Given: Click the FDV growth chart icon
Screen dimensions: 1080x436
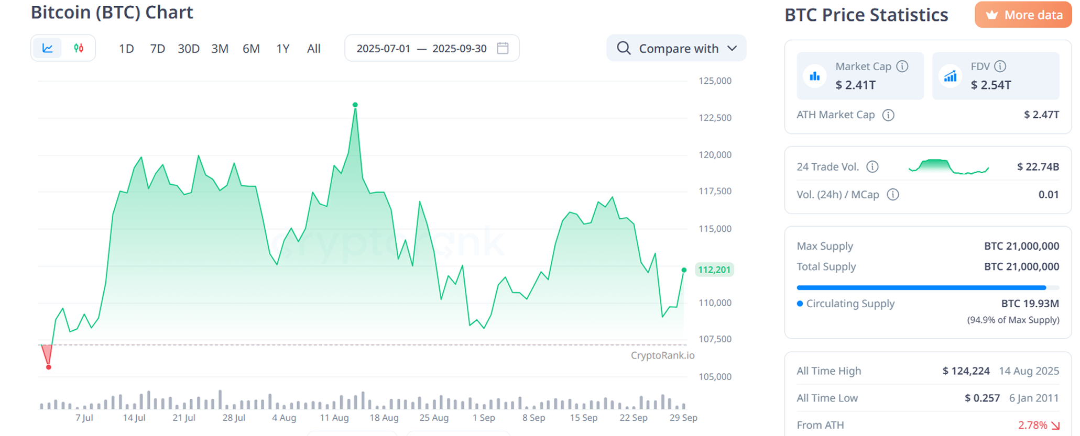Looking at the screenshot, I should click(950, 76).
